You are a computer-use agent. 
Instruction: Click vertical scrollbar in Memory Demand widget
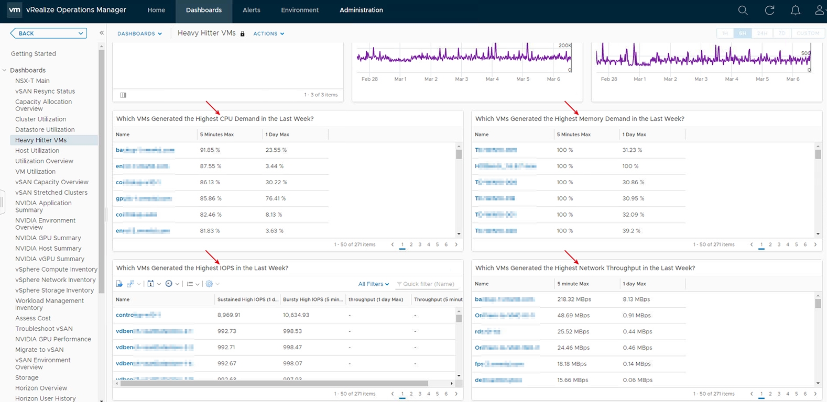(818, 154)
